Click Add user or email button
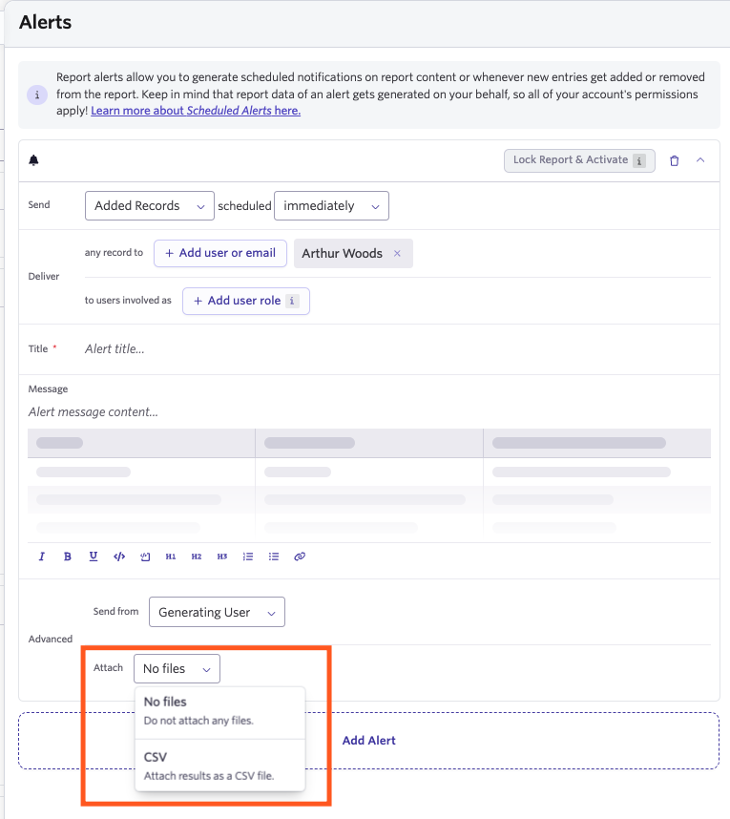This screenshot has width=730, height=819. (219, 253)
